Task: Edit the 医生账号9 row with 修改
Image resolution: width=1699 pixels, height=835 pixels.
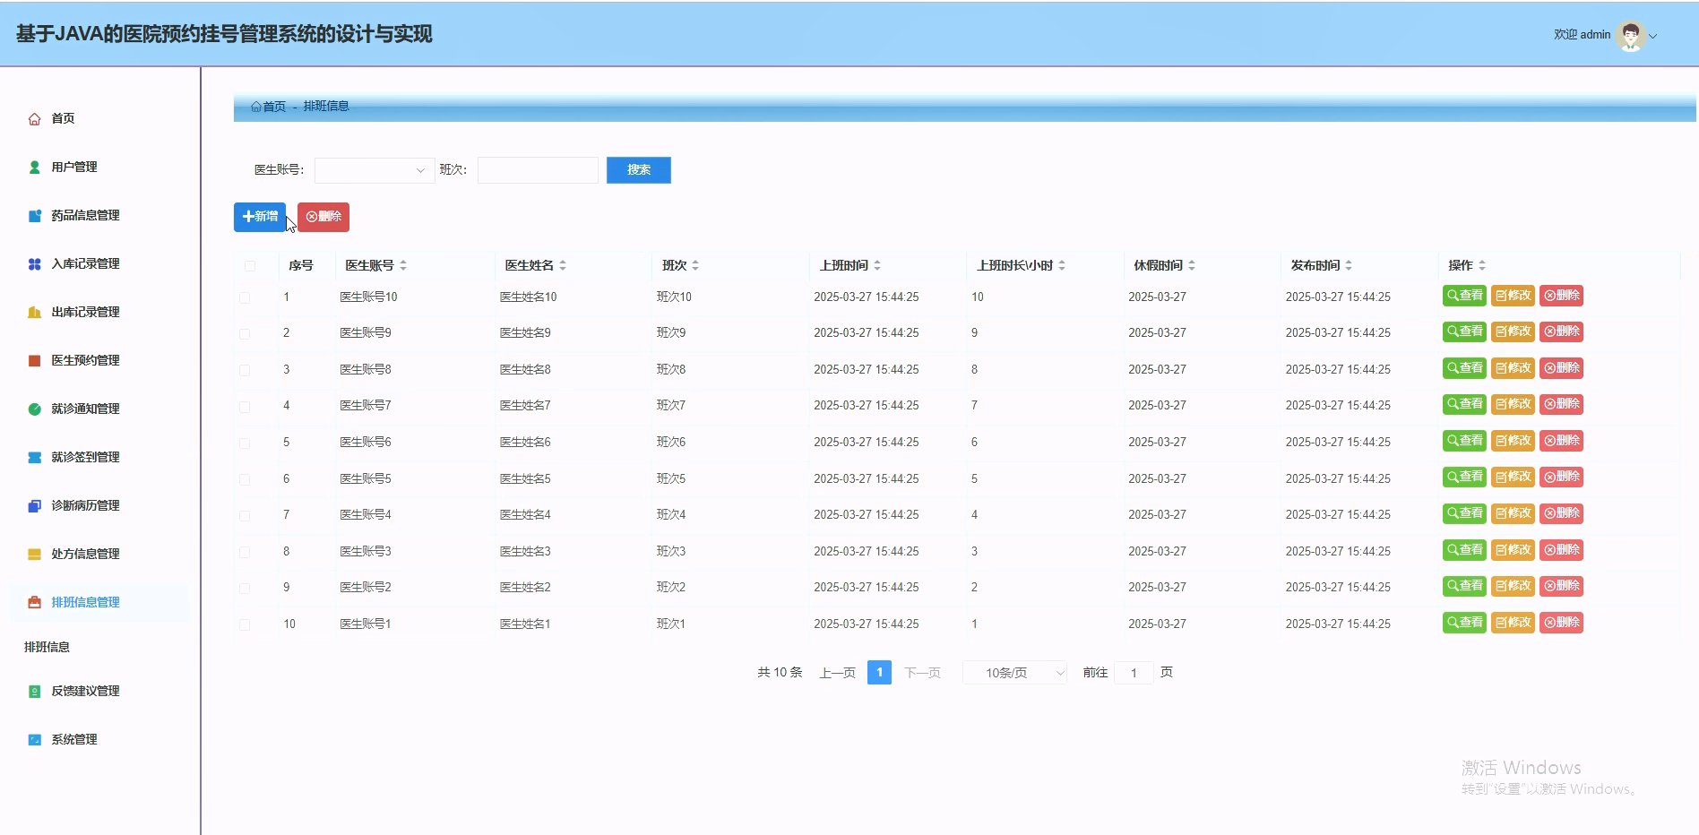Action: coord(1514,331)
